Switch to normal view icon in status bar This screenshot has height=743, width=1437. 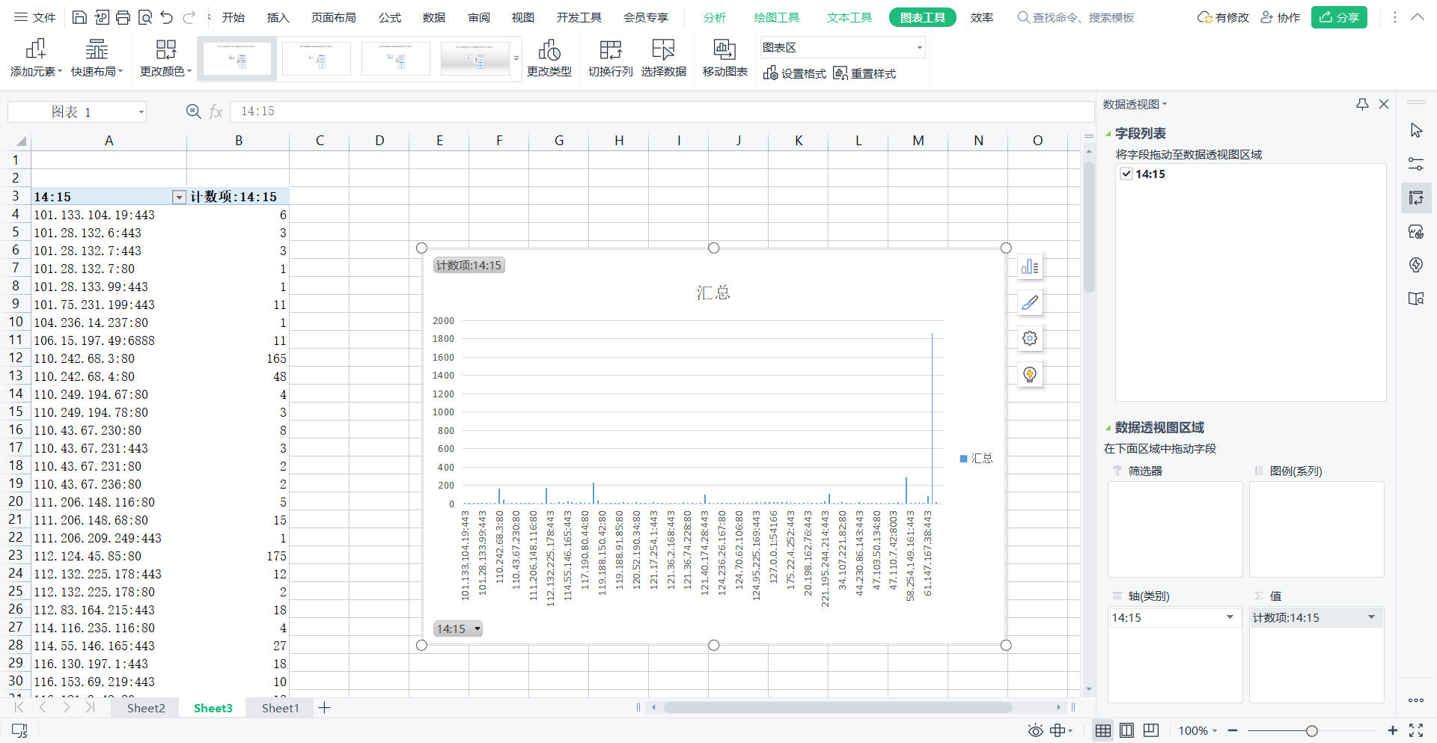click(x=1103, y=731)
